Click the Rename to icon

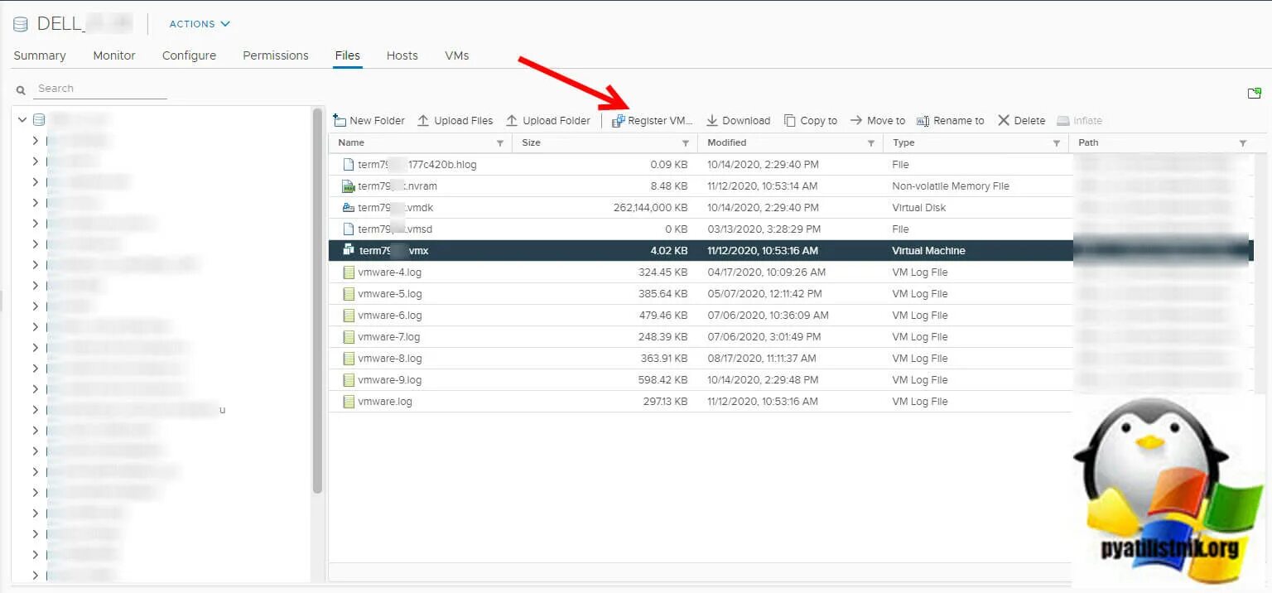pos(923,121)
